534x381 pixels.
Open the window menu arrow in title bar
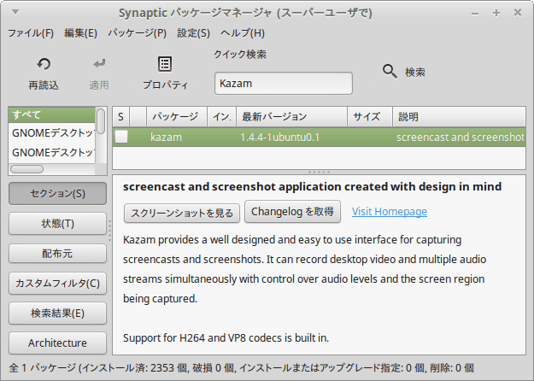[x=15, y=12]
